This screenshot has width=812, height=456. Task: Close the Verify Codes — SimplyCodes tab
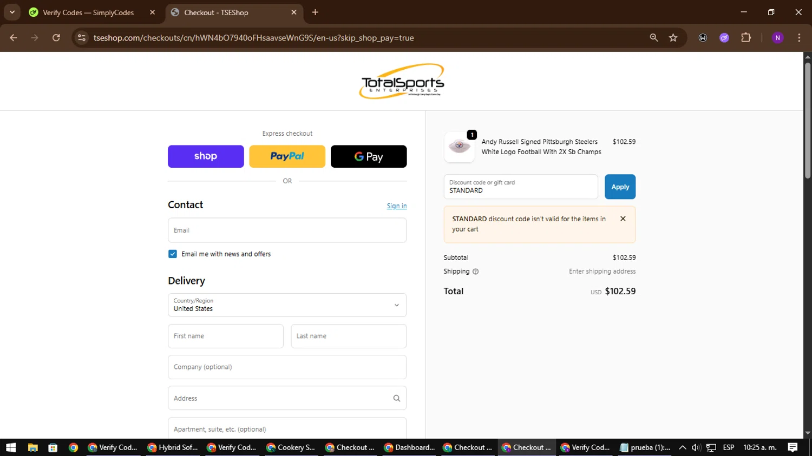pos(152,12)
